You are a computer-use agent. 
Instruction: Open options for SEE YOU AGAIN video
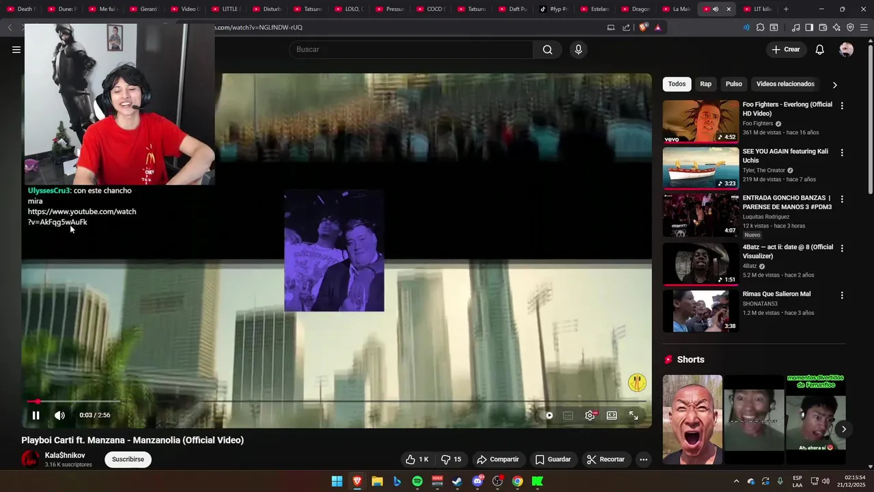tap(842, 152)
